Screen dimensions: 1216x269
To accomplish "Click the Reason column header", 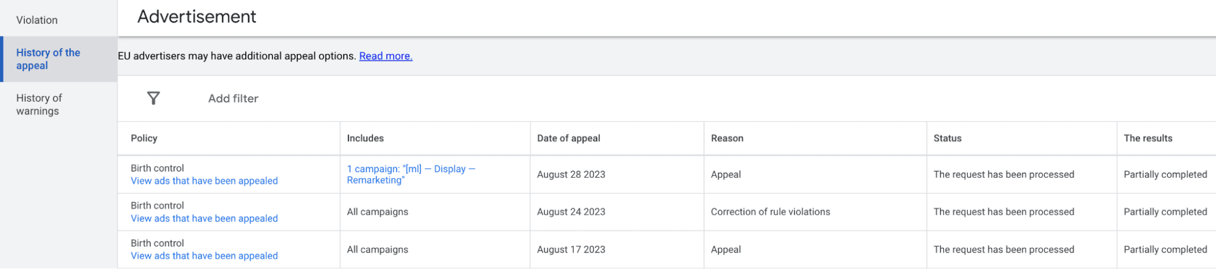I will coord(727,138).
